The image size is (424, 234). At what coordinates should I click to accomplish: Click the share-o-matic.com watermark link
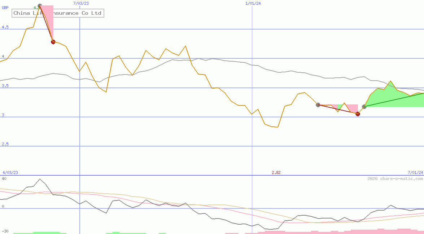tap(395, 179)
